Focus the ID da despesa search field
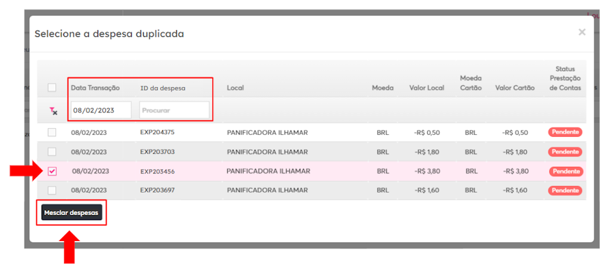This screenshot has width=614, height=273. [174, 110]
